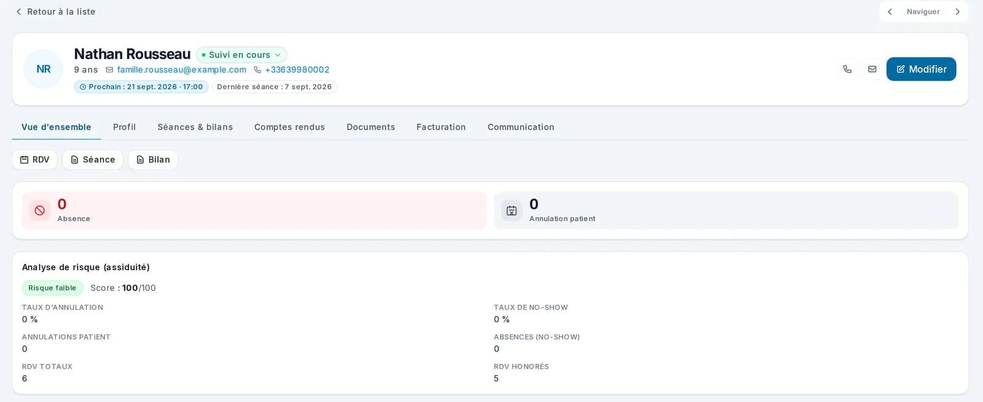Viewport: 983px width, 402px height.
Task: Go back via Retour à la liste
Action: click(55, 12)
